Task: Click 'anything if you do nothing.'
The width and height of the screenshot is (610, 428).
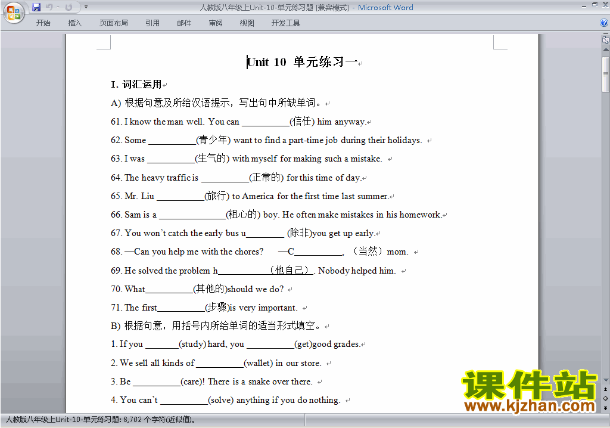Action: tap(288, 401)
